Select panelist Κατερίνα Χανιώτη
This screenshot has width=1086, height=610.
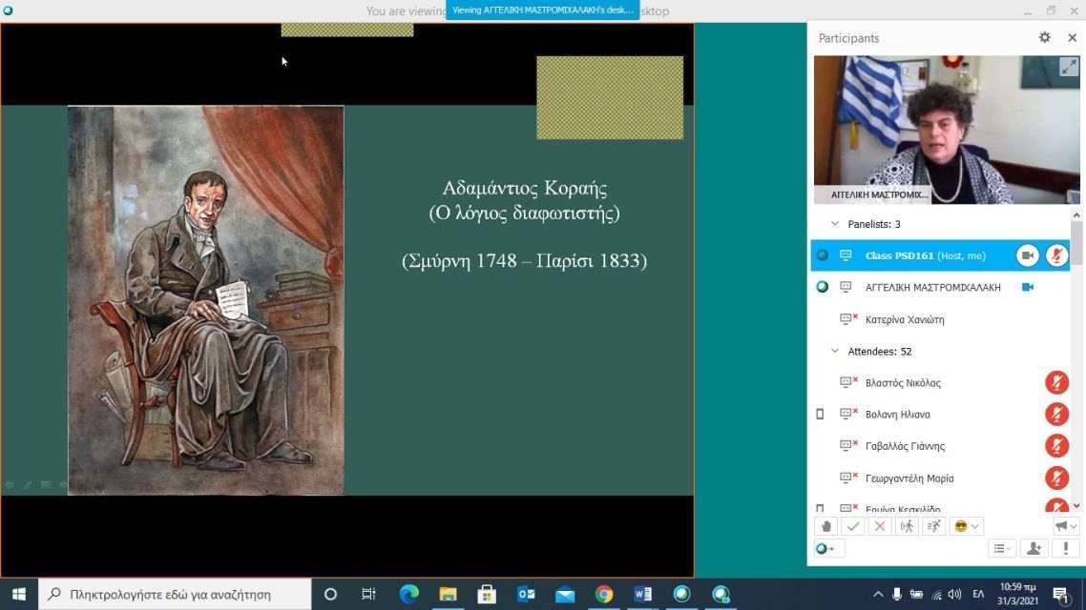click(905, 319)
